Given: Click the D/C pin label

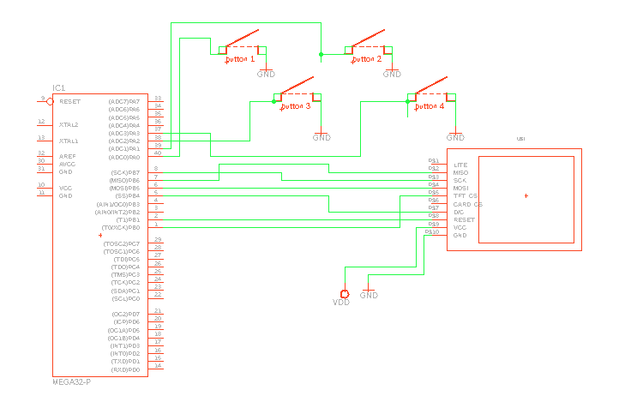Looking at the screenshot, I should 459,213.
